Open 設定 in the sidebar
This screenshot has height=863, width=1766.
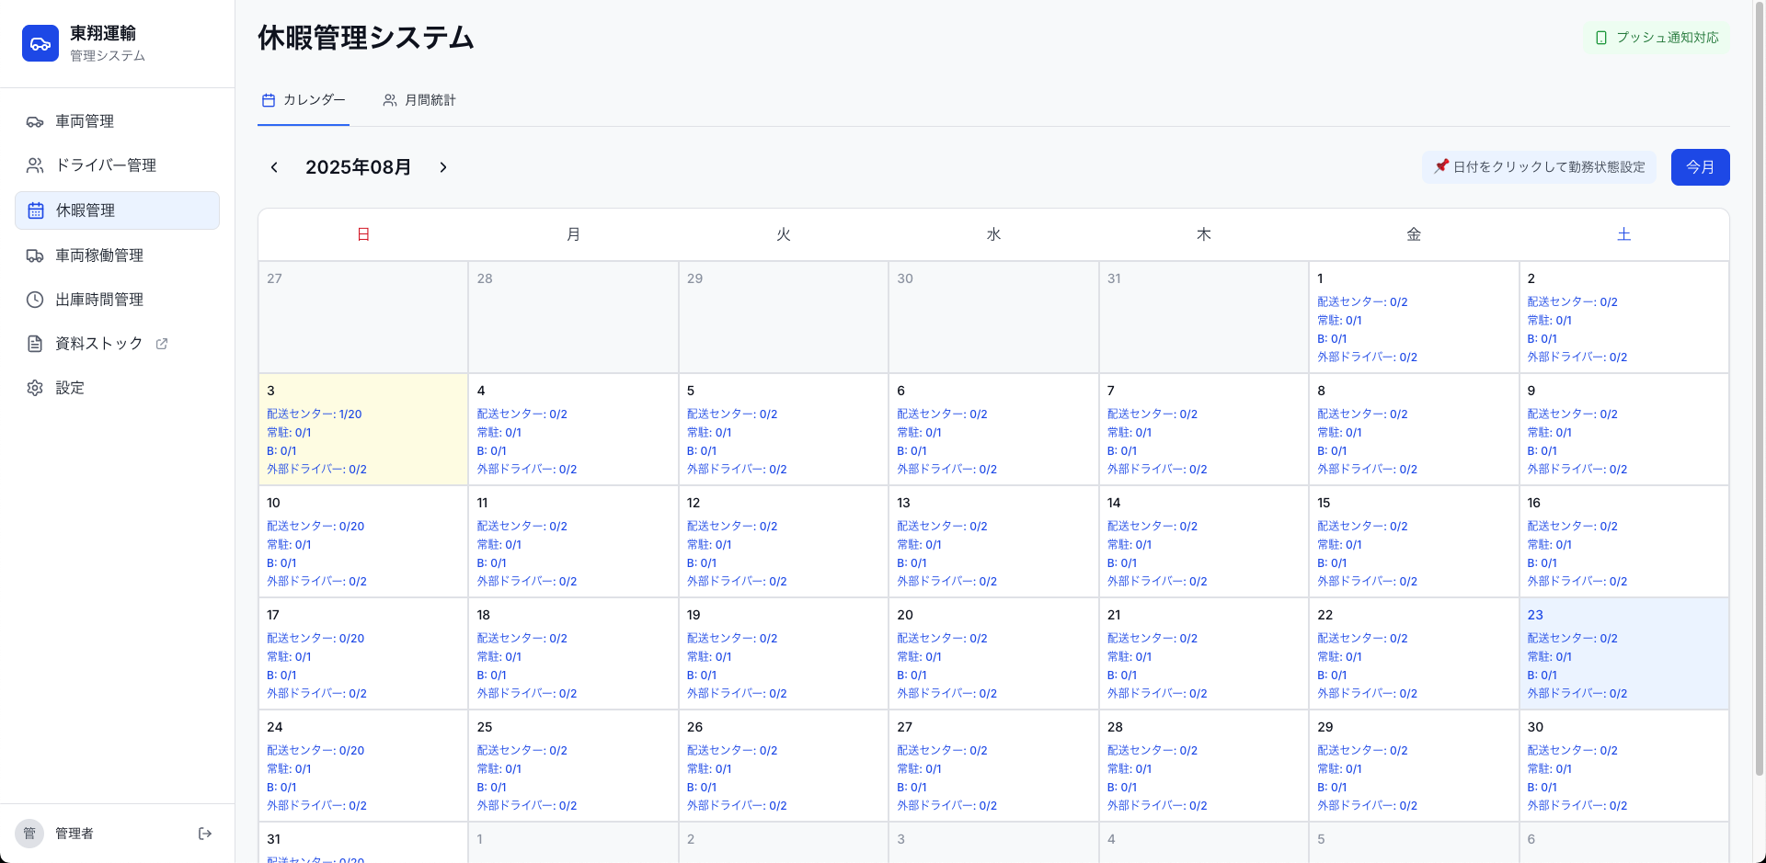tap(117, 388)
